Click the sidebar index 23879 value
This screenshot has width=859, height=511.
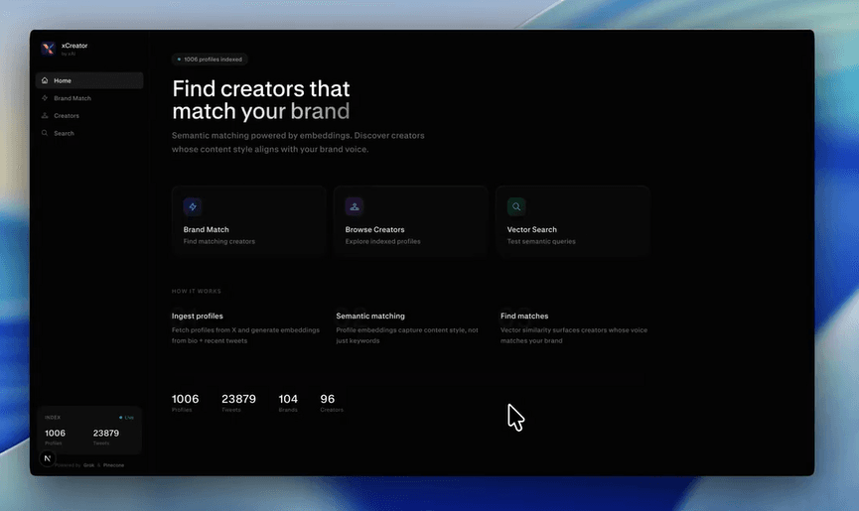(x=105, y=433)
